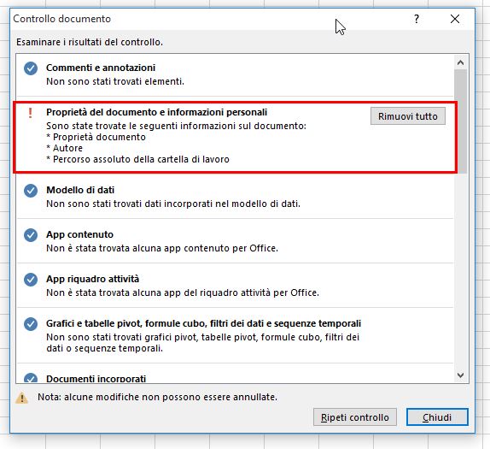Click the Documenti incorporati checkmark icon
This screenshot has width=490, height=449.
pyautogui.click(x=31, y=378)
